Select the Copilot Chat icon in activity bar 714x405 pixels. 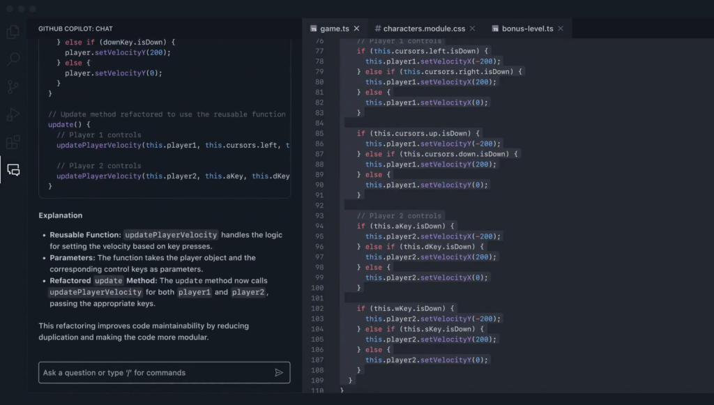(x=13, y=170)
